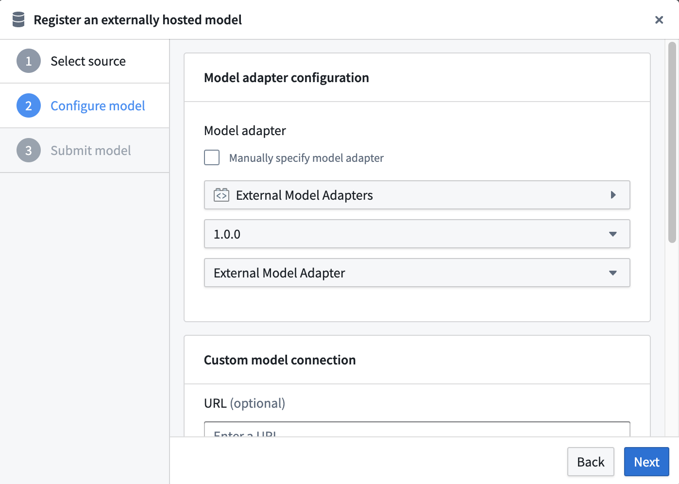Click the database icon in dialog header
The height and width of the screenshot is (484, 679).
pyautogui.click(x=18, y=20)
